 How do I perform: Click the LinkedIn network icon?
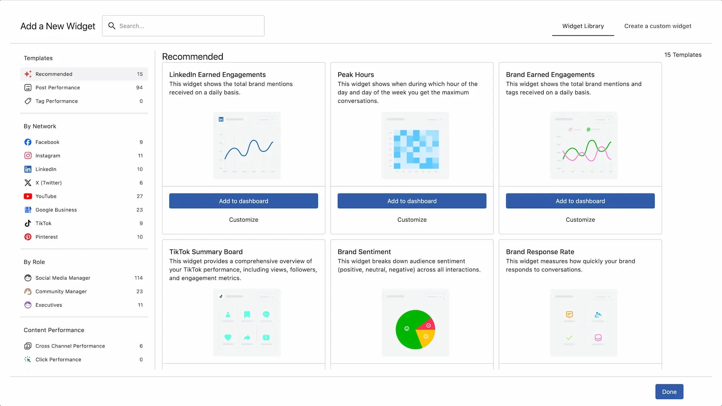28,169
